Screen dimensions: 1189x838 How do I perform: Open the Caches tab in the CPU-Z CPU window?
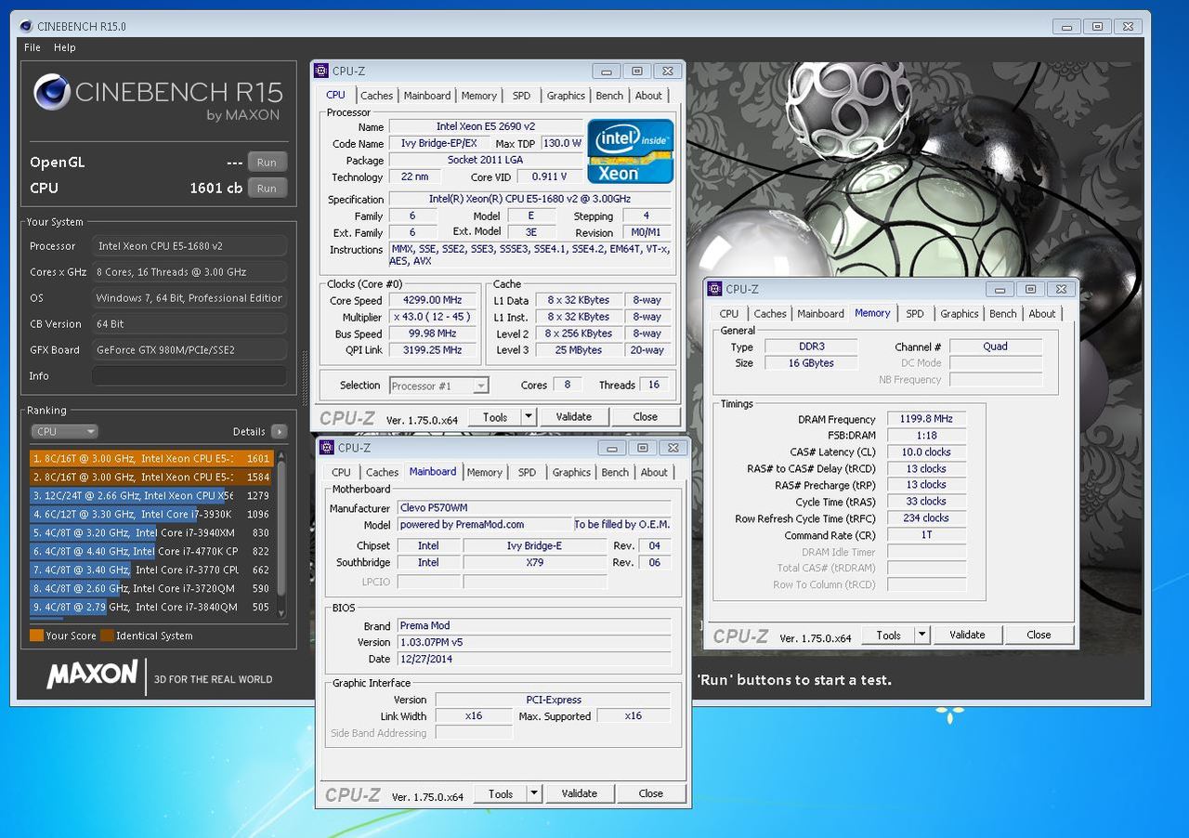pos(376,96)
